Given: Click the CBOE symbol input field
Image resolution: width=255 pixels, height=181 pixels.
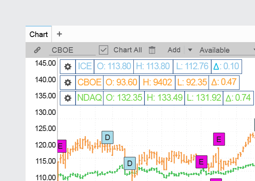Looking at the screenshot, I should coord(72,50).
